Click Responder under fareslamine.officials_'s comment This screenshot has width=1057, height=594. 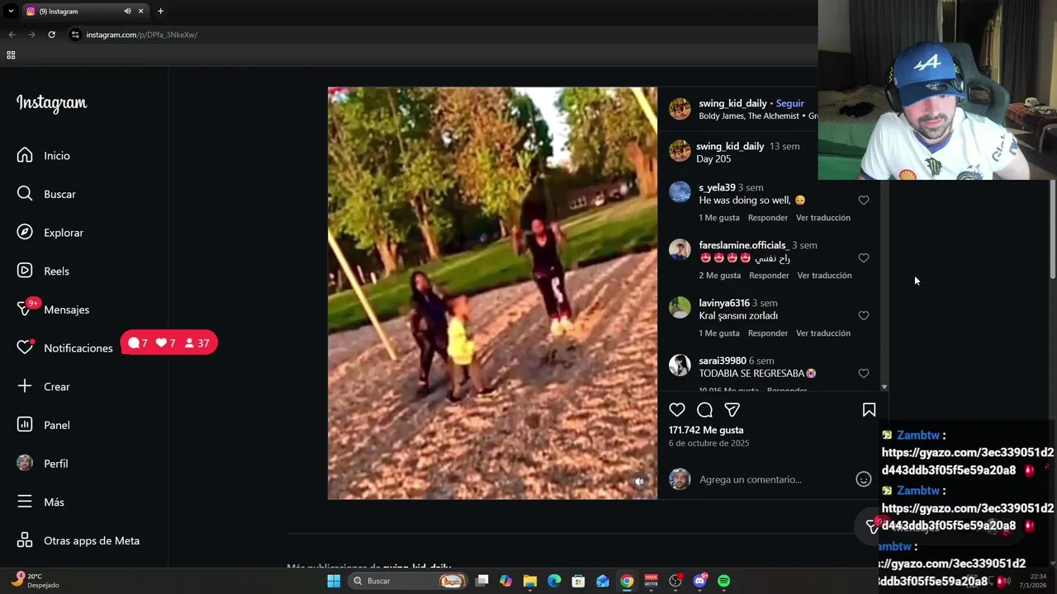[x=769, y=276]
